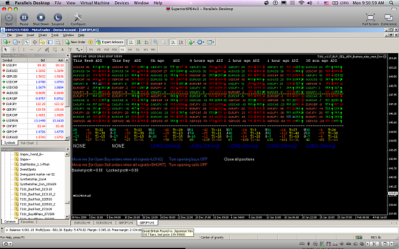Select the bar chart display icon
This screenshot has width=399, height=249.
click(131, 42)
